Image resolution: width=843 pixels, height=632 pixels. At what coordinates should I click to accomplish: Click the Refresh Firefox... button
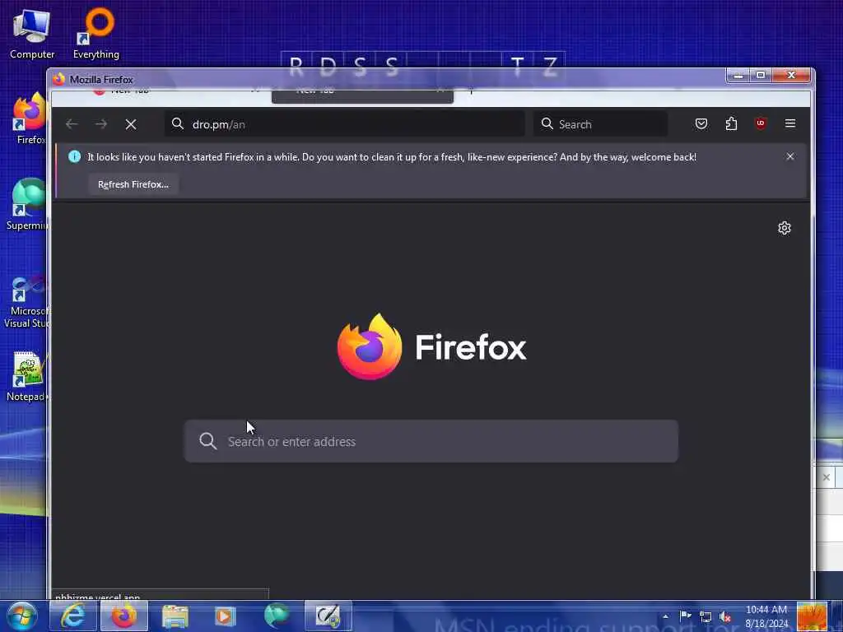(133, 184)
